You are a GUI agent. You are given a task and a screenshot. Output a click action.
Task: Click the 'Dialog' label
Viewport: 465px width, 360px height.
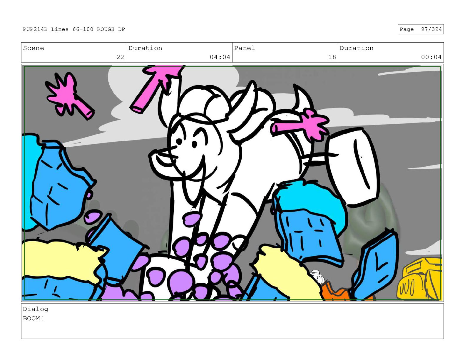pyautogui.click(x=36, y=309)
